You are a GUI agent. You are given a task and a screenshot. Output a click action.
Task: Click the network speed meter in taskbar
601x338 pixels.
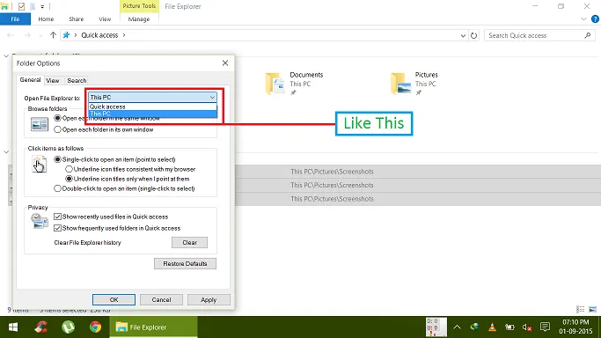[436, 327]
